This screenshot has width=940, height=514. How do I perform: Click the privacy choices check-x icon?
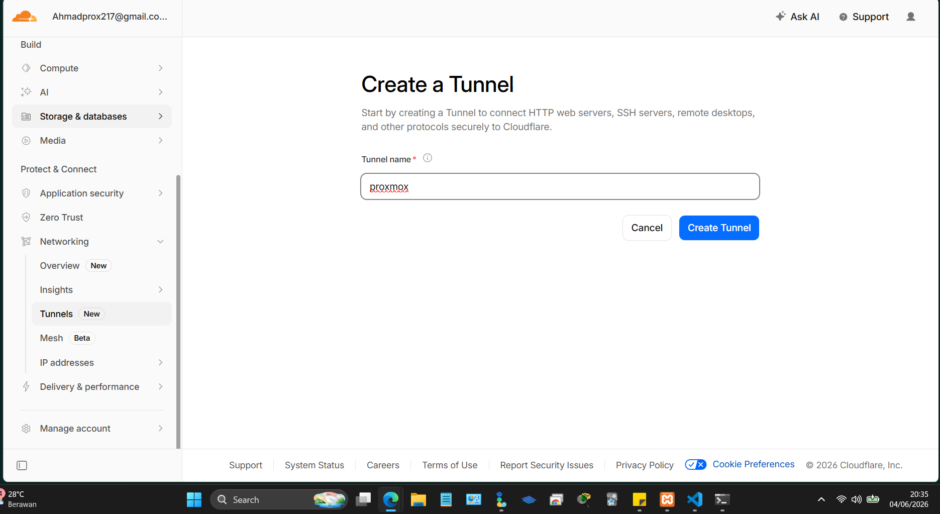click(x=696, y=465)
